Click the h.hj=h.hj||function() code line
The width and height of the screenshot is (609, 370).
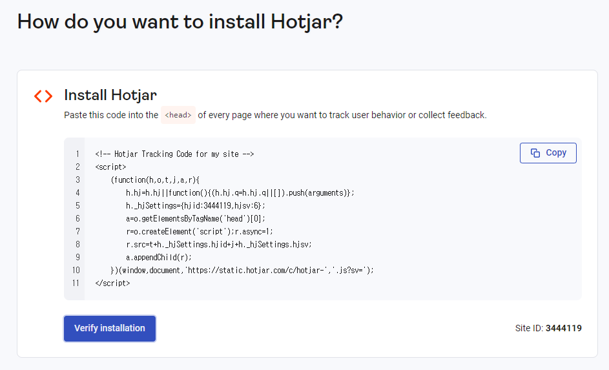pos(240,192)
